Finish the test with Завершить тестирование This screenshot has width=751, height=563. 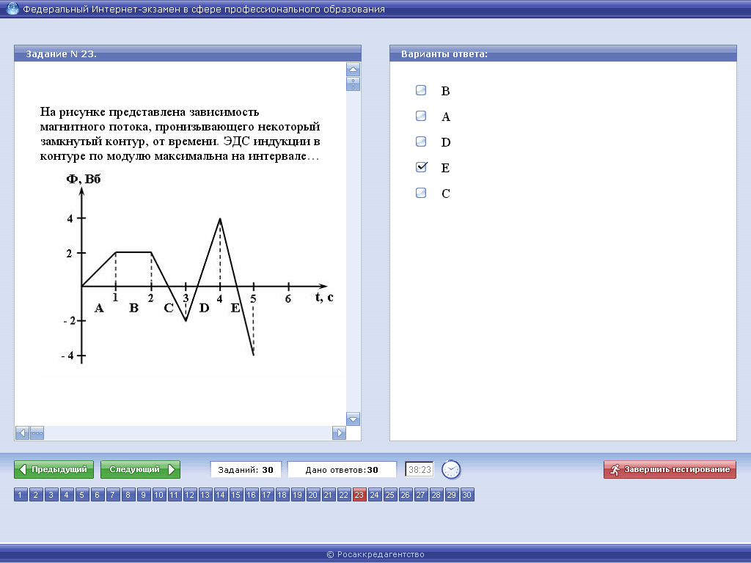(670, 469)
